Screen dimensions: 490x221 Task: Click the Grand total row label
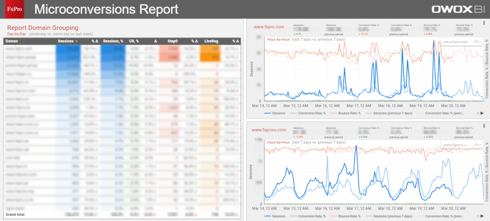point(15,214)
